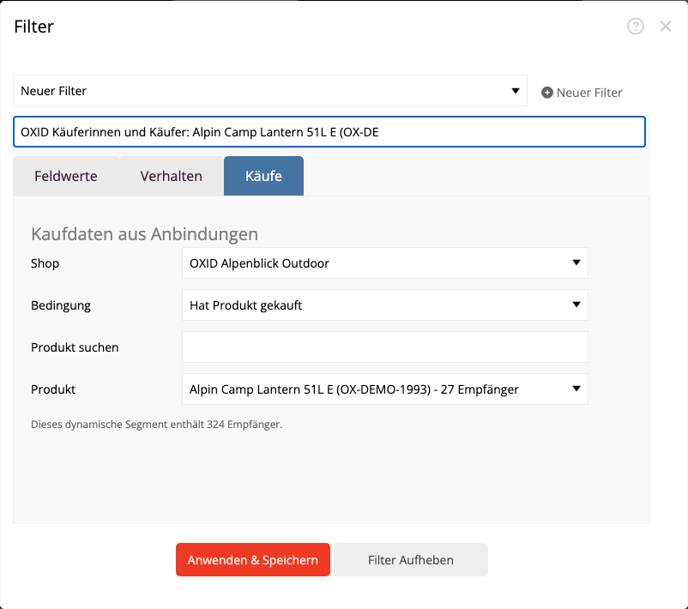The image size is (688, 609).
Task: Click into the Produkt suchen field
Action: click(x=385, y=347)
